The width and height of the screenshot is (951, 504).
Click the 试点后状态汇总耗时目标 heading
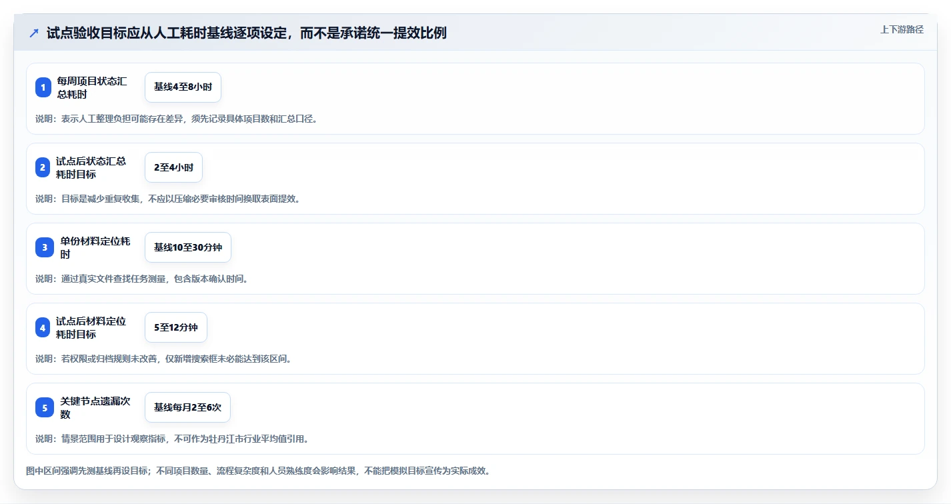(91, 167)
